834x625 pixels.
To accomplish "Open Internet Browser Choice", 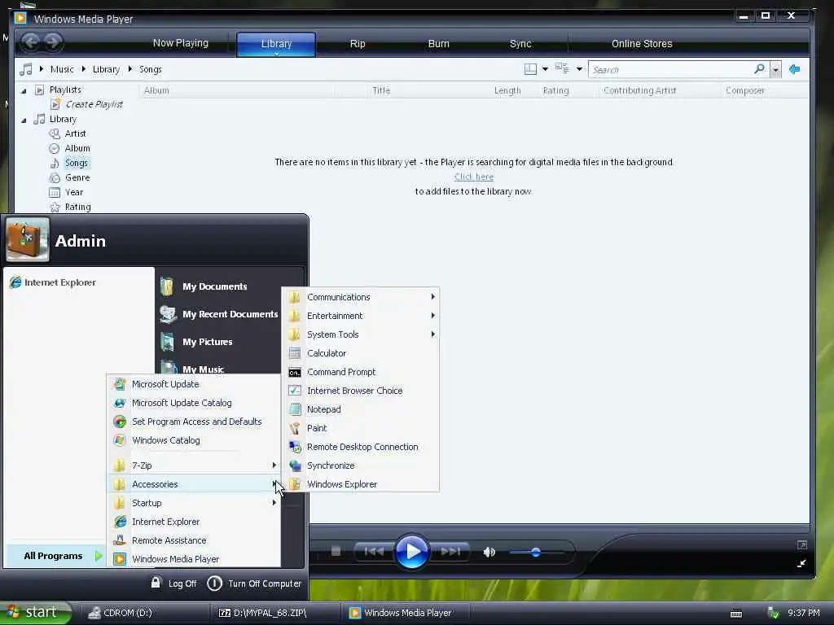I will 361,390.
